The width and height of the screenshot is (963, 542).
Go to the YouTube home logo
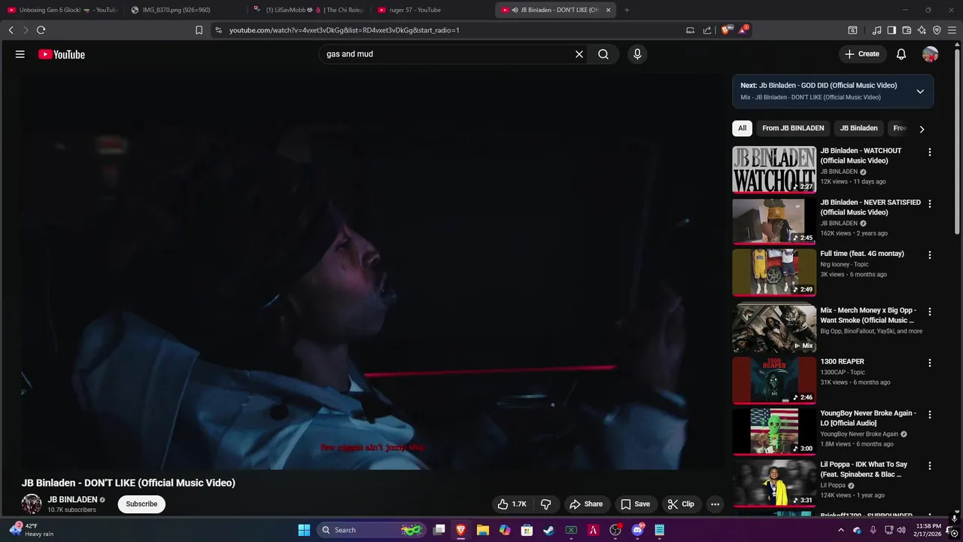[62, 54]
